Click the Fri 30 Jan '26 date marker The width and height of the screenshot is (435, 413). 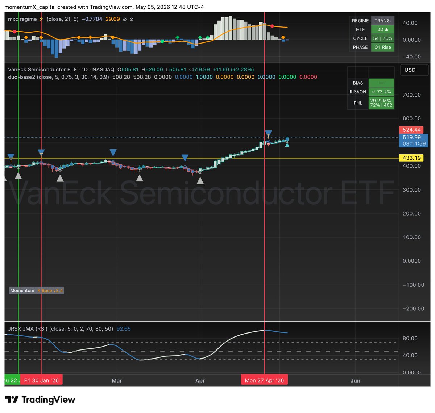(41, 380)
